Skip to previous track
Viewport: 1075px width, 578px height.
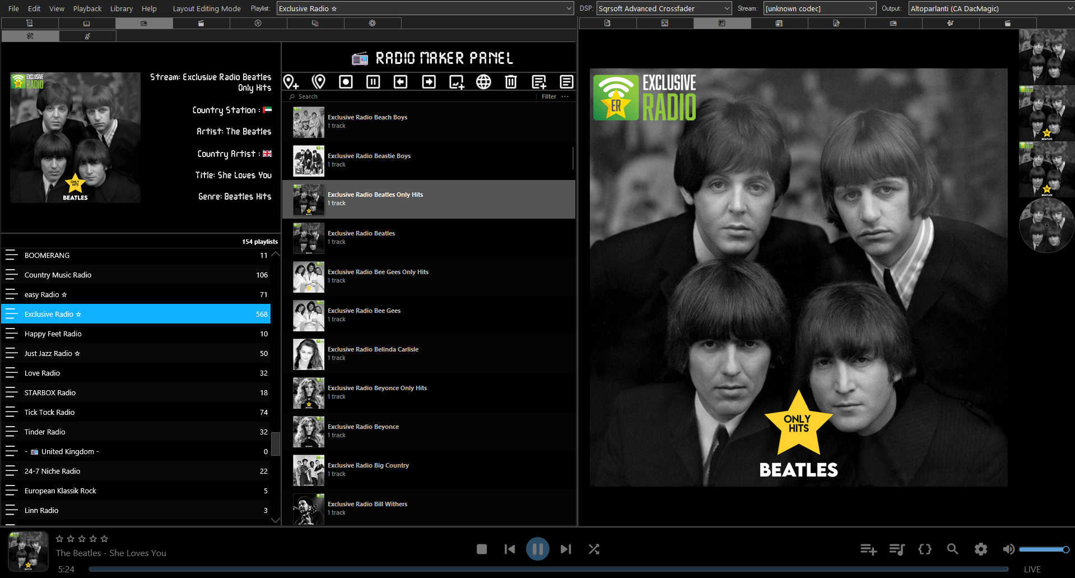(x=510, y=549)
